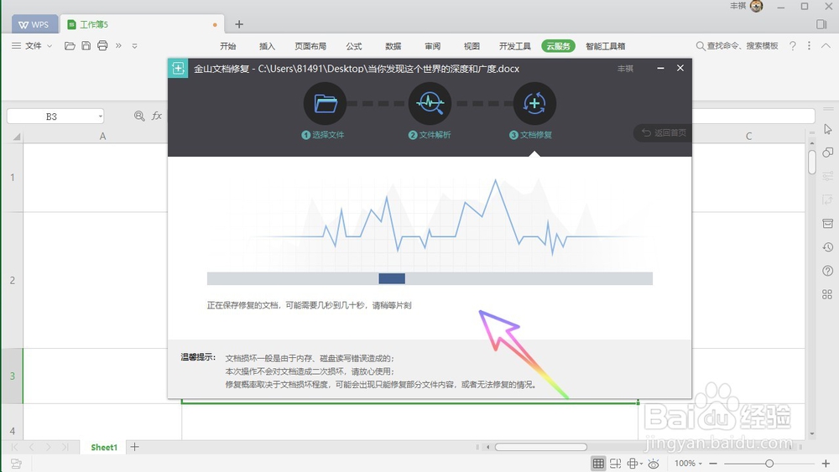Switch to page break preview icon
Image resolution: width=839 pixels, height=472 pixels.
click(x=615, y=464)
